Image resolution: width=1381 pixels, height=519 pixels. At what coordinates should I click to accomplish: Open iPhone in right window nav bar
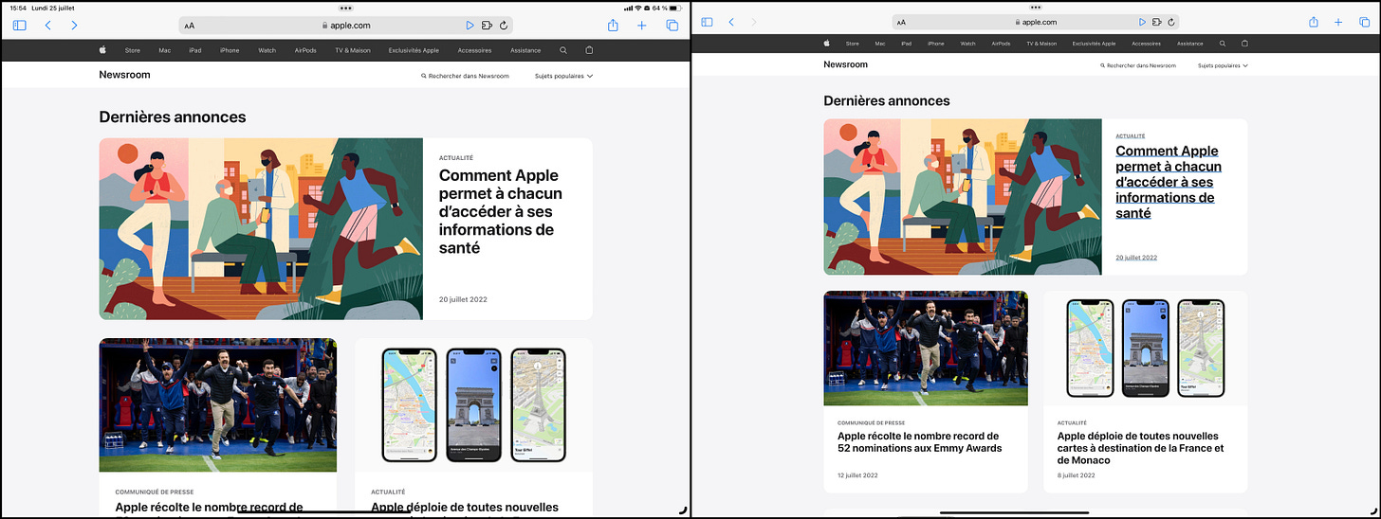click(936, 44)
